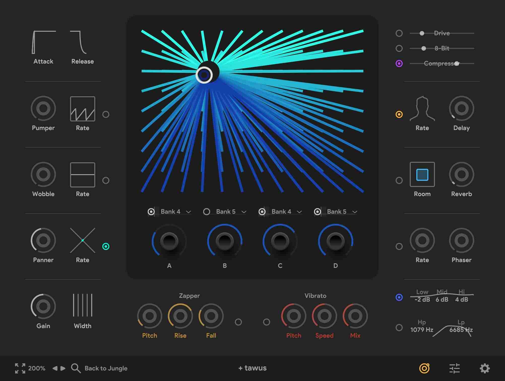Toggle the 8-Bit effect on
The width and height of the screenshot is (505, 381).
(x=399, y=48)
